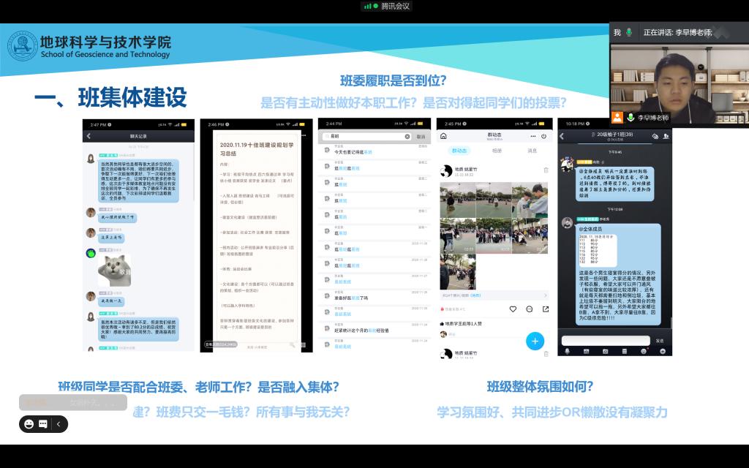
Task: Collapse the floating chat toolbar arrow
Action: 59,424
